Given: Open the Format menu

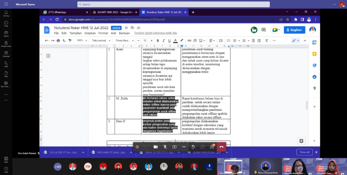Looking at the screenshot, I should pos(103,33).
